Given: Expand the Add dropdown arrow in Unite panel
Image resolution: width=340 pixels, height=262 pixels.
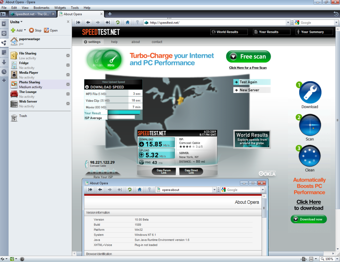Looking at the screenshot, I should tap(25, 30).
